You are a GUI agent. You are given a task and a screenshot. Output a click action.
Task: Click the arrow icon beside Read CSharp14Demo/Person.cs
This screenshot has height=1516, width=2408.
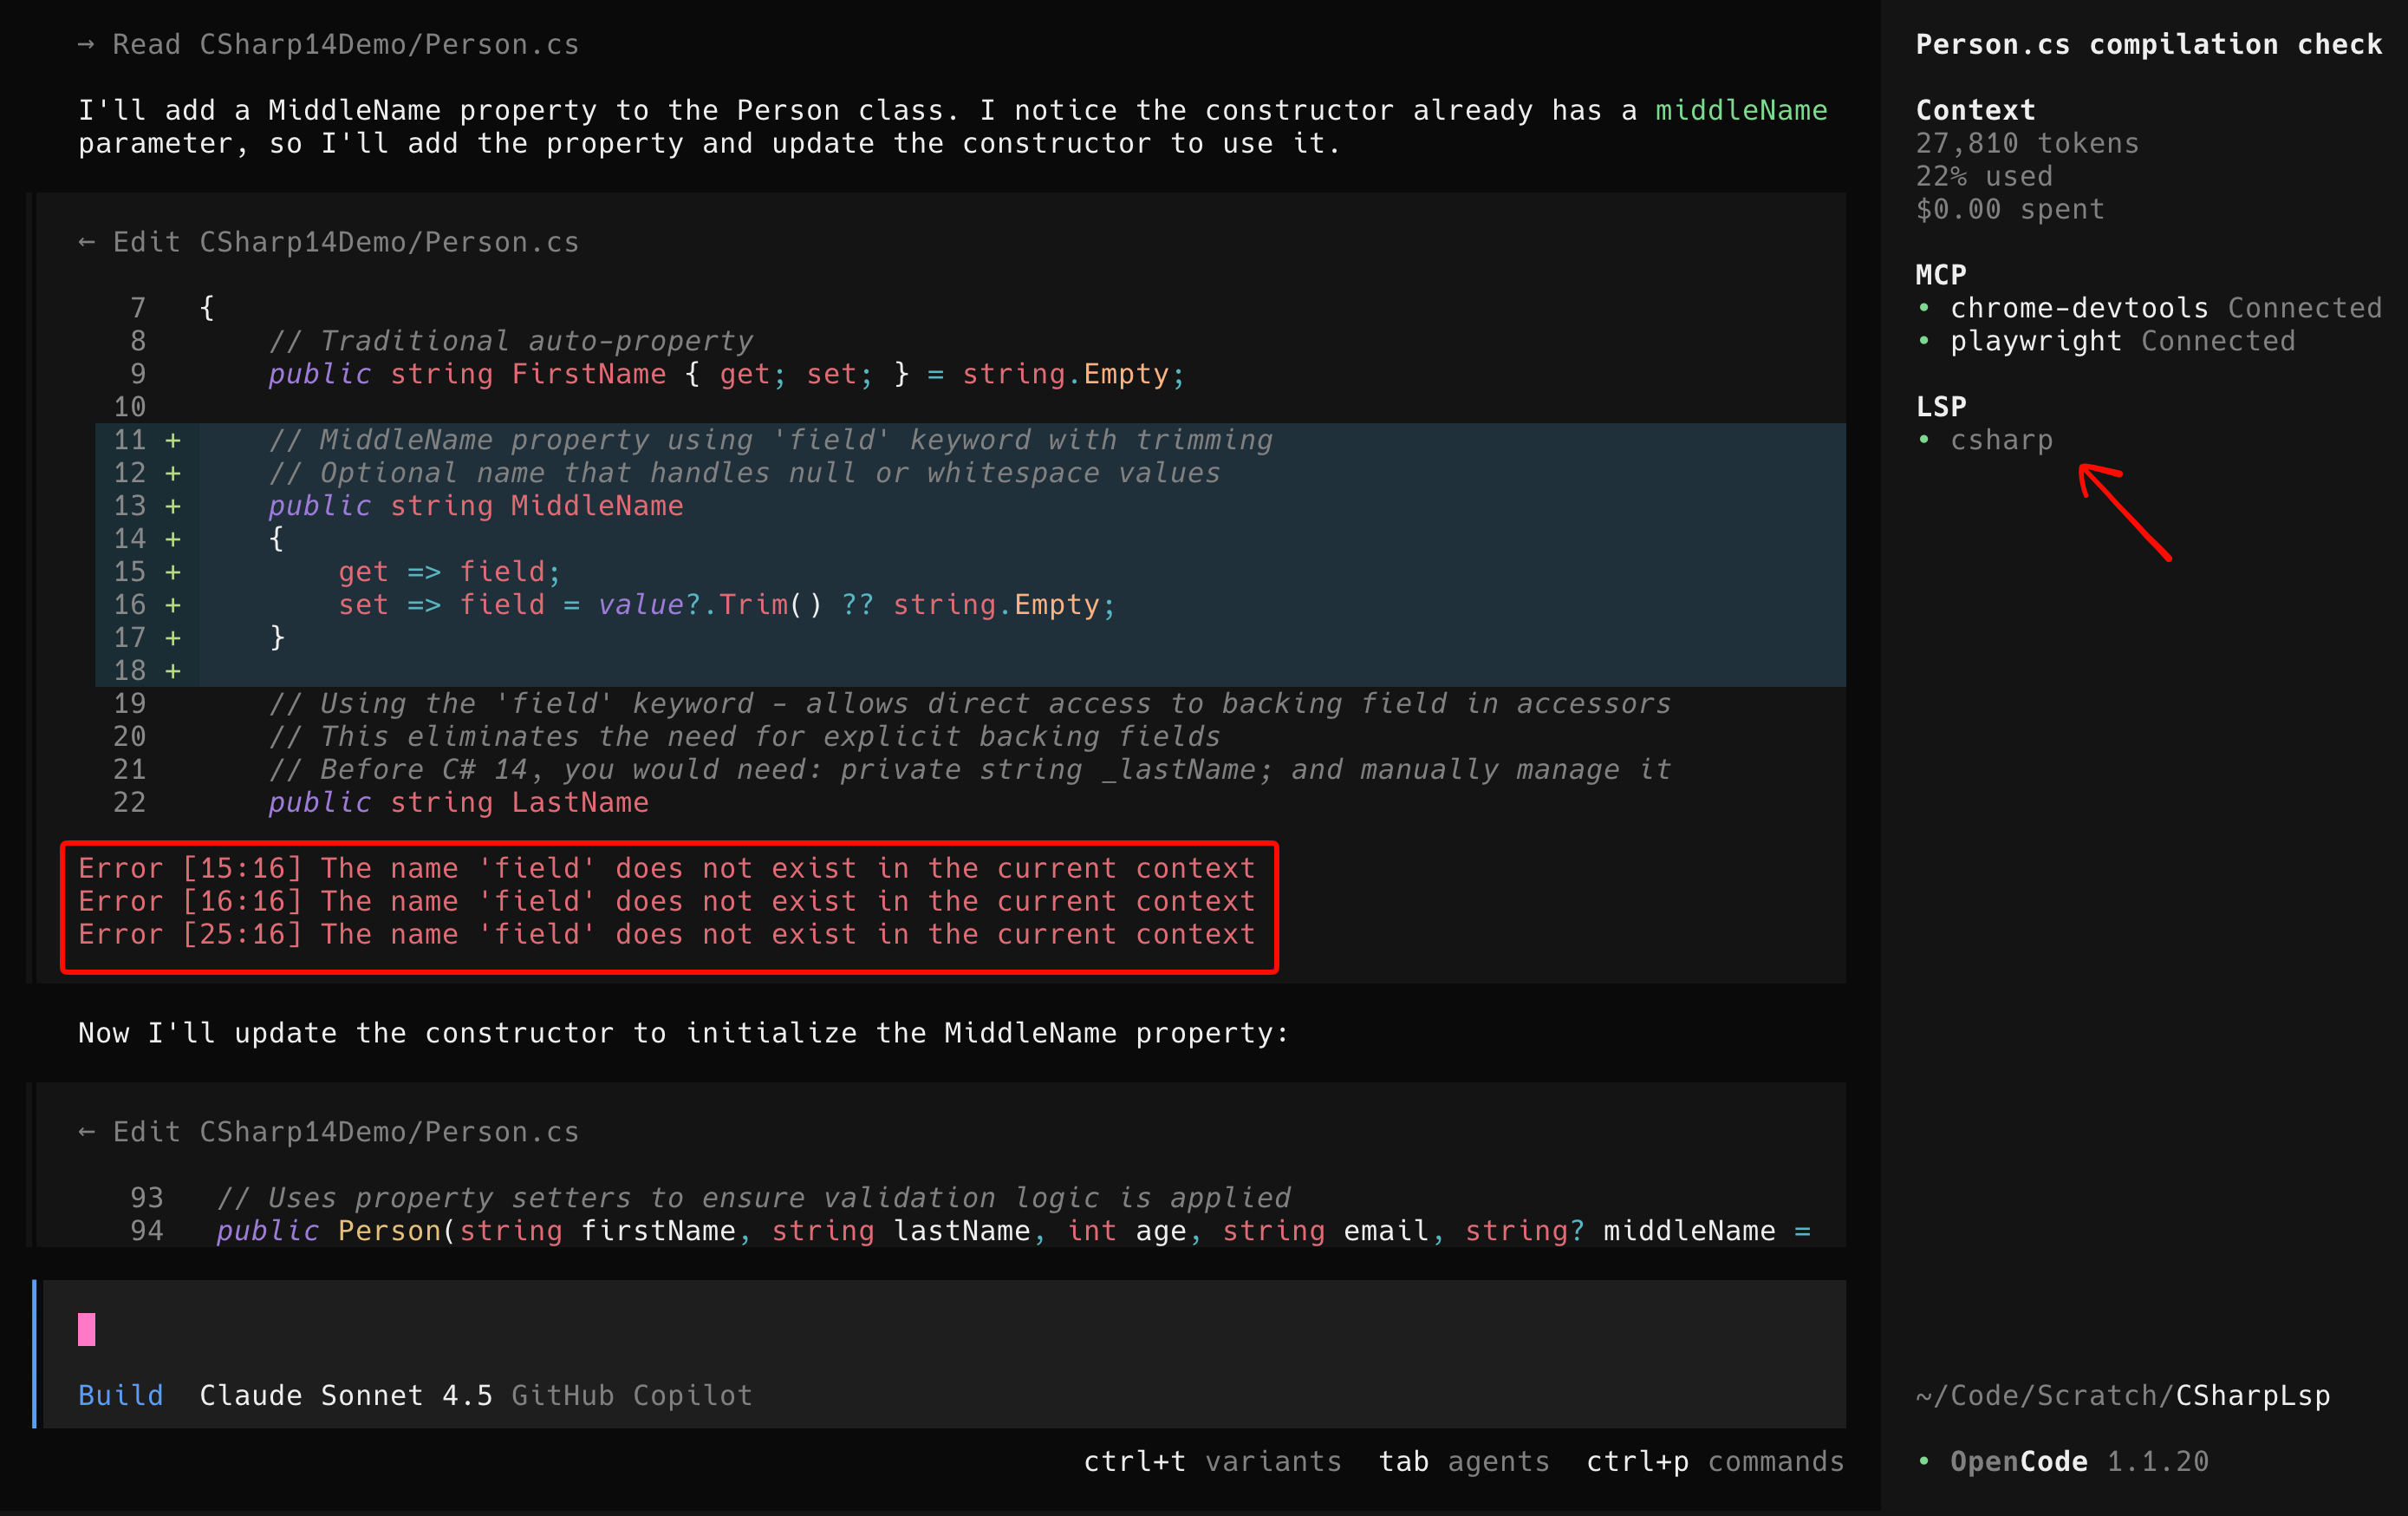click(87, 43)
